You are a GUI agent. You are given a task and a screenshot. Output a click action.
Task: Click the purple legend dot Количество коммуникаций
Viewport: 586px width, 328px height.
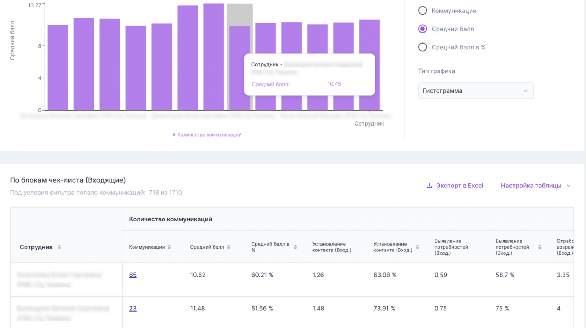coord(174,135)
